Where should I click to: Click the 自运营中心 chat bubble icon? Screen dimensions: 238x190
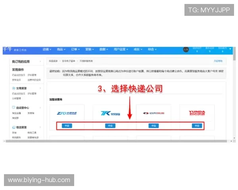pos(13,107)
